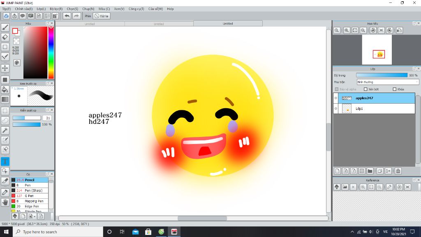
Task: Enable the Khóa lock checkbox
Action: click(394, 89)
